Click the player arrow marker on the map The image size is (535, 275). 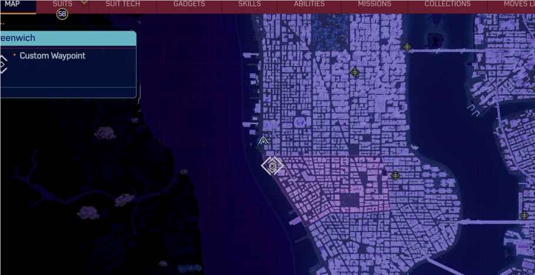coord(263,141)
